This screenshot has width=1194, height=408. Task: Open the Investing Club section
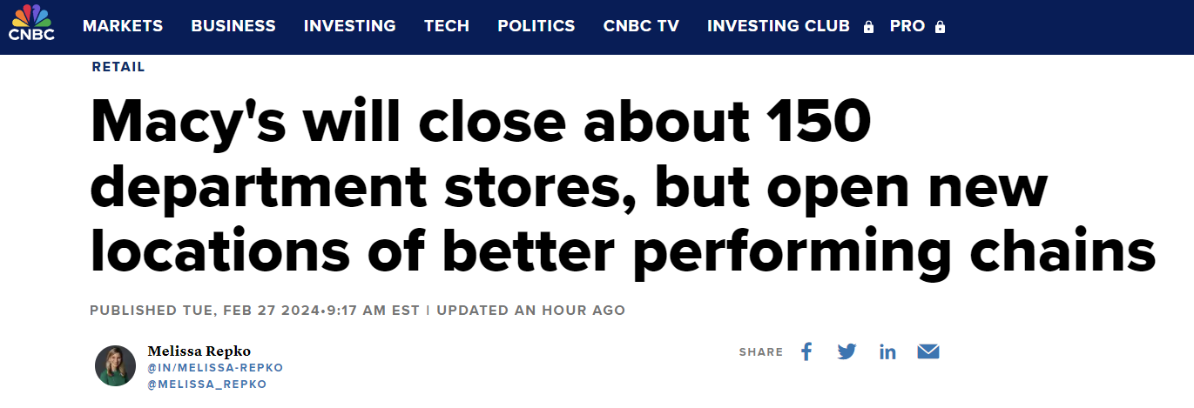pyautogui.click(x=779, y=26)
